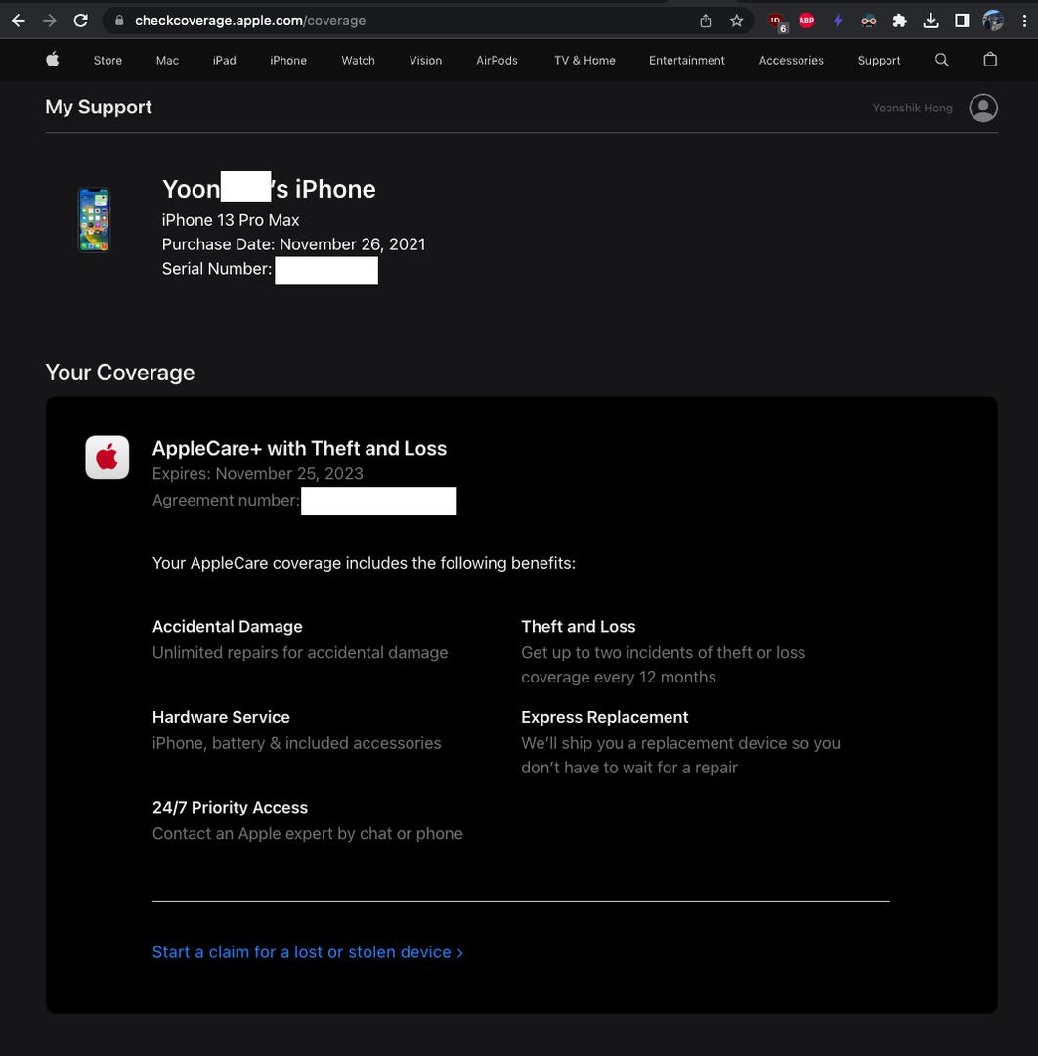Screen dimensions: 1038x1056
Task: Click 'Contact an Apple expert by chat or phone'
Action: pos(308,833)
